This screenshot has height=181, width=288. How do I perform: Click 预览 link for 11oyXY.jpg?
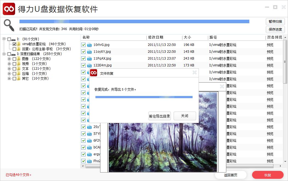click(x=270, y=52)
